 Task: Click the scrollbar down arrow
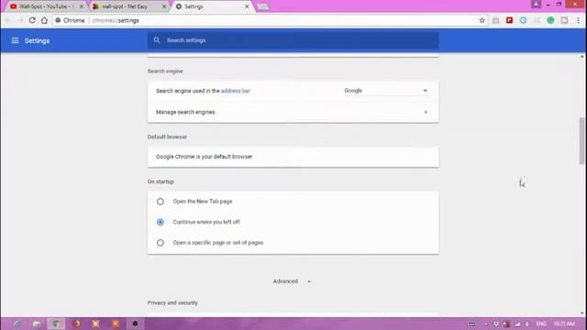tap(581, 313)
